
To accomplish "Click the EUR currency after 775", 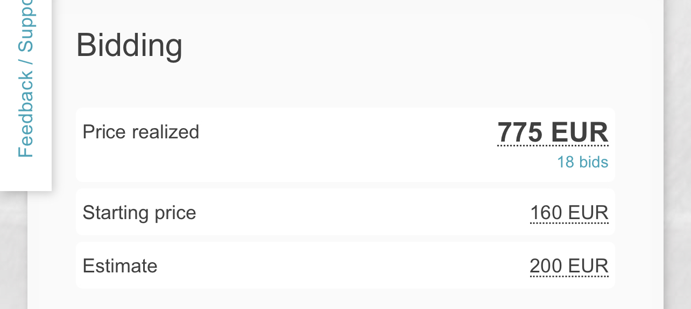I will [580, 132].
